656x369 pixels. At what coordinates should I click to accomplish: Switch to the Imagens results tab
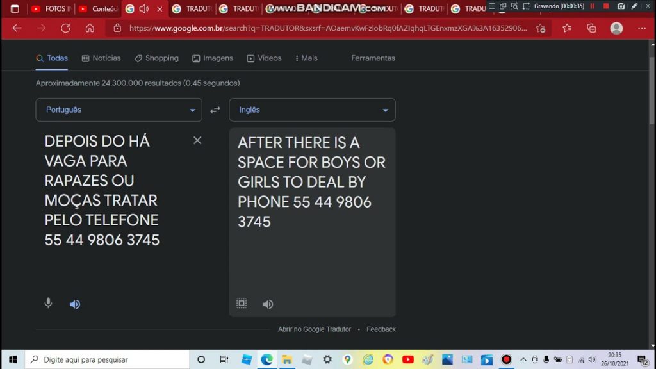(x=212, y=58)
